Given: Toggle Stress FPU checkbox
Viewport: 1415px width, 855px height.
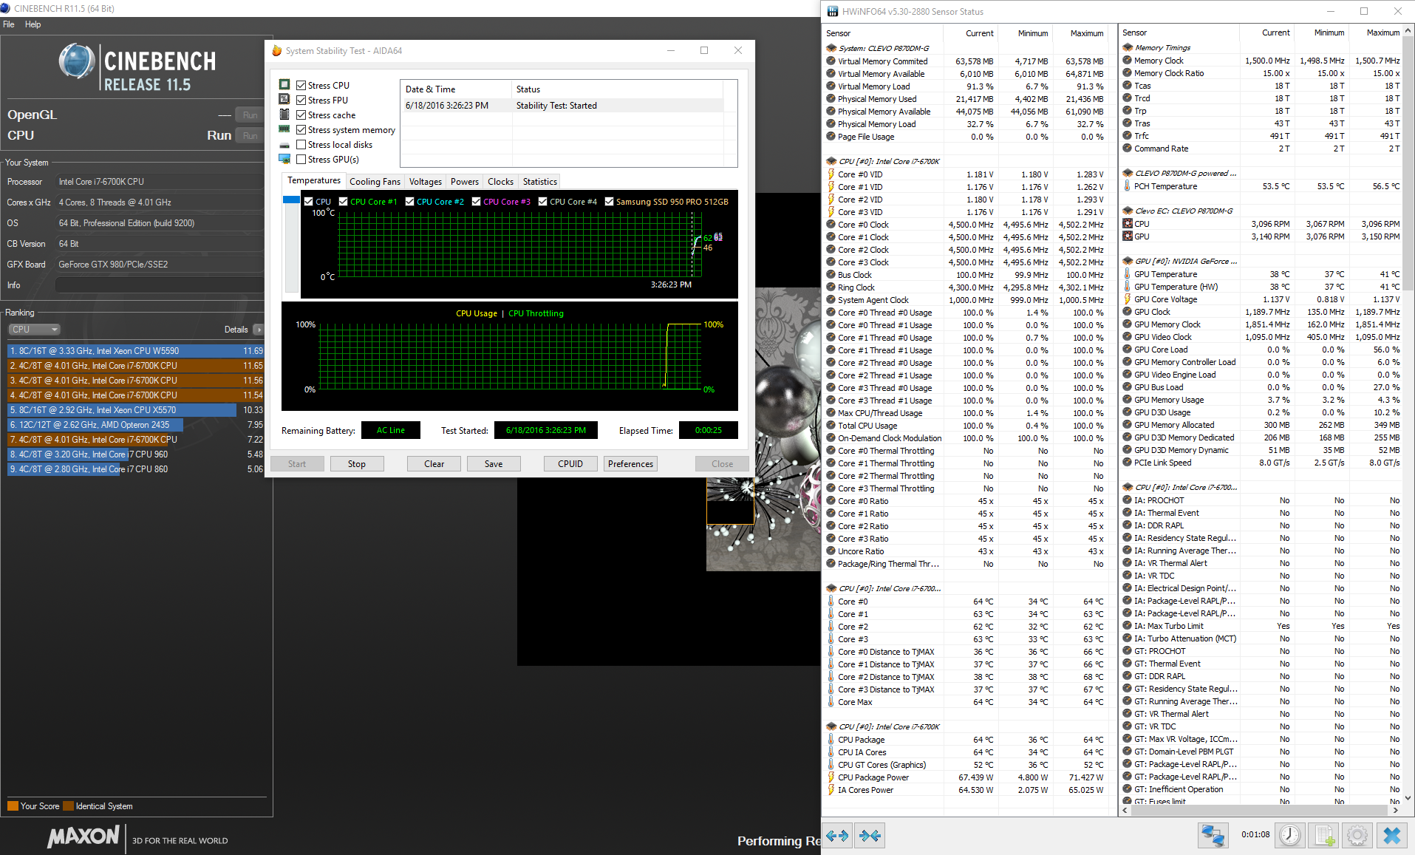Looking at the screenshot, I should pyautogui.click(x=301, y=100).
